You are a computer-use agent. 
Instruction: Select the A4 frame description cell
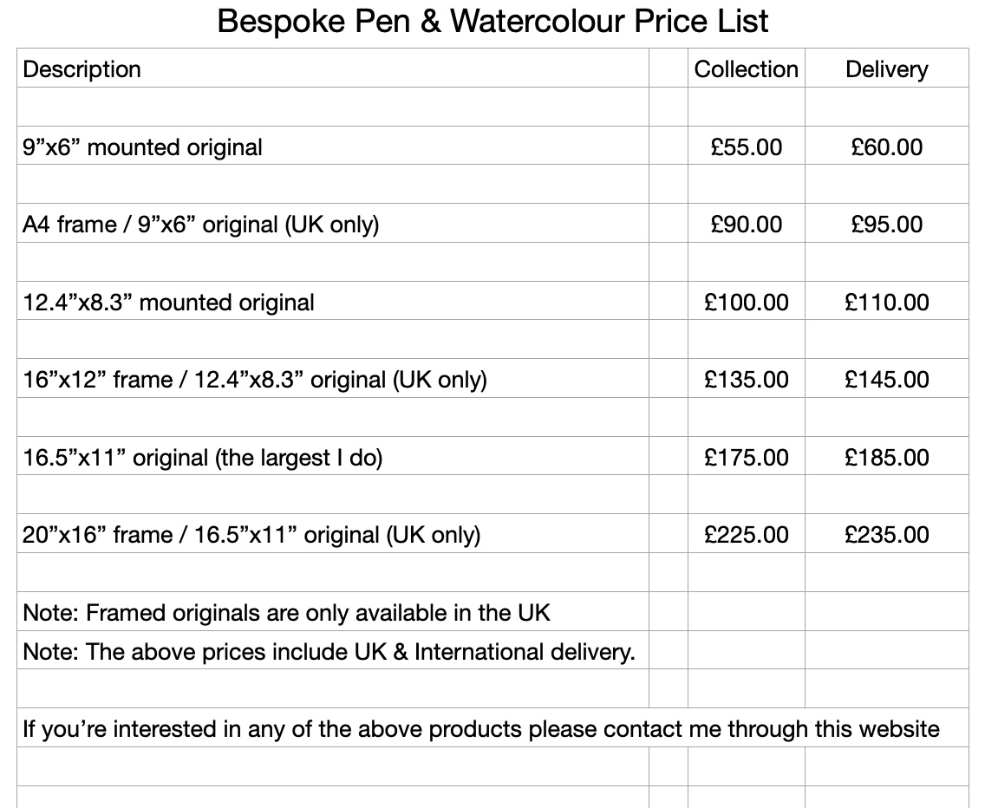pos(200,225)
